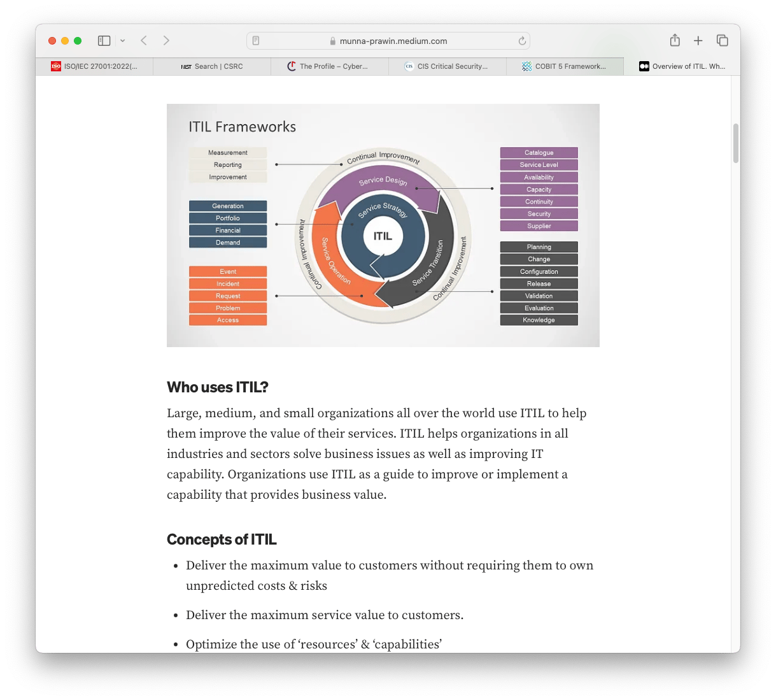The image size is (776, 700).
Task: Click 'Large, medium, and small organizations' paragraph
Action: [x=377, y=454]
